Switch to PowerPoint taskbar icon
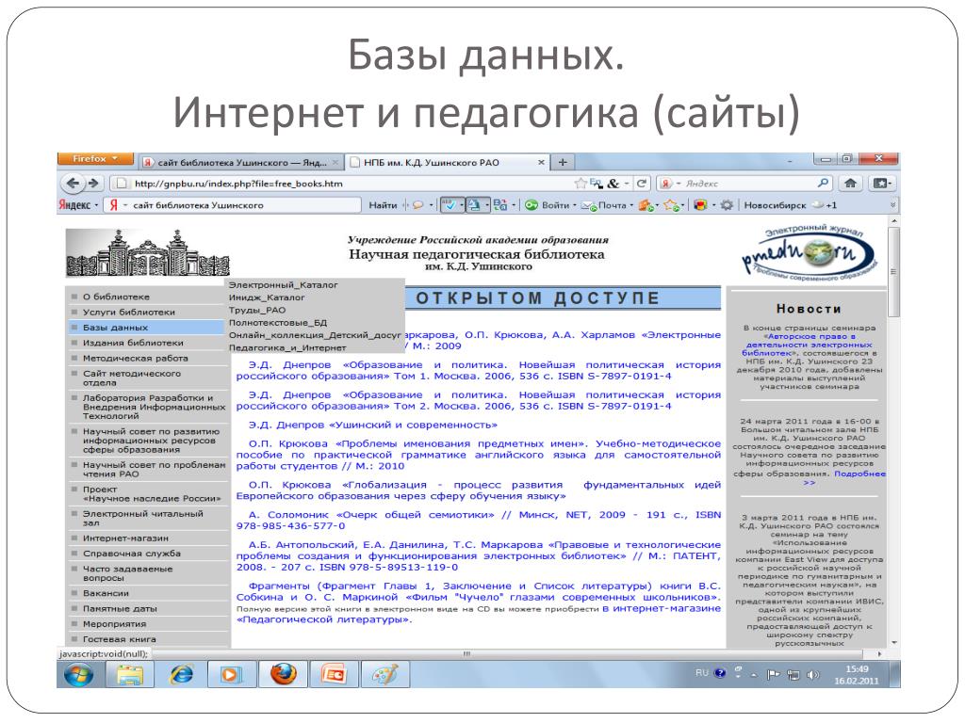Image resolution: width=965 pixels, height=723 pixels. coord(334,675)
